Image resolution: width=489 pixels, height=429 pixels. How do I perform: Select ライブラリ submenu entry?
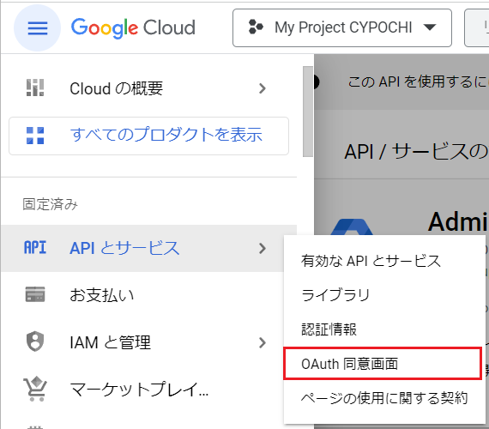coord(384,295)
